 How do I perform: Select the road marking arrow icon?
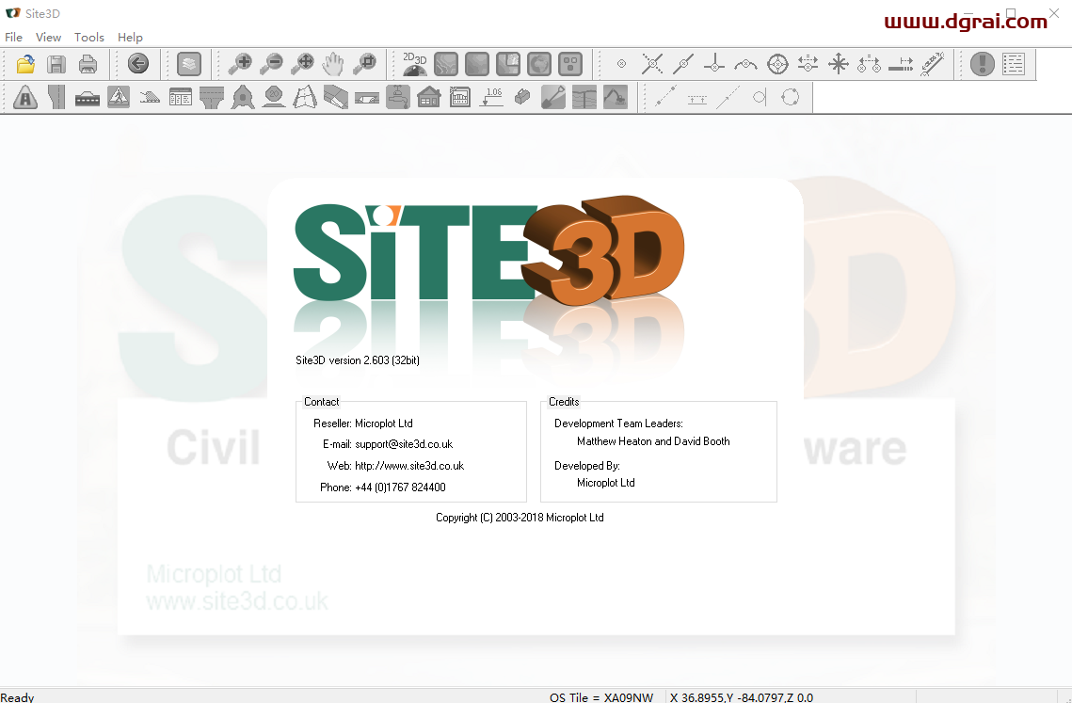tap(367, 99)
